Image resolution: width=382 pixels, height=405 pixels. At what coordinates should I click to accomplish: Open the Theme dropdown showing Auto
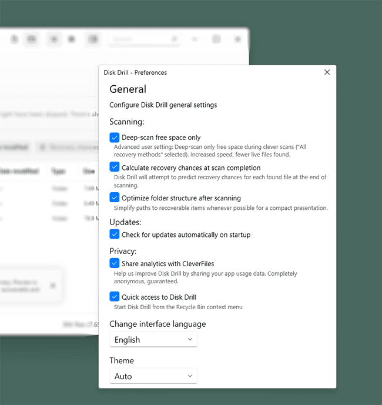click(x=153, y=376)
